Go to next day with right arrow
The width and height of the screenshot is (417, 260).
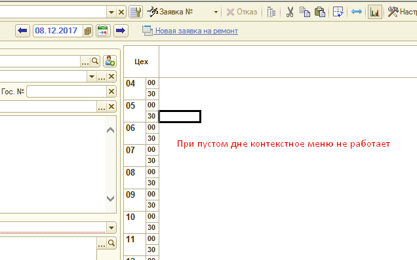point(121,31)
